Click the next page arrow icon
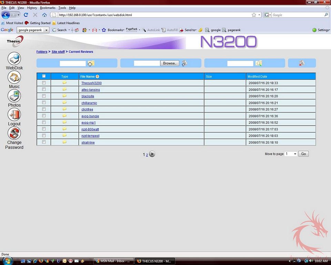 (152, 154)
